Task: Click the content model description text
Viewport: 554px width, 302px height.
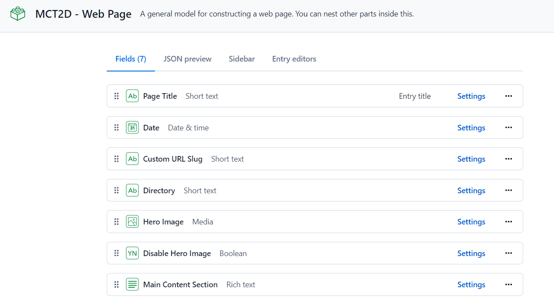Action: 277,14
